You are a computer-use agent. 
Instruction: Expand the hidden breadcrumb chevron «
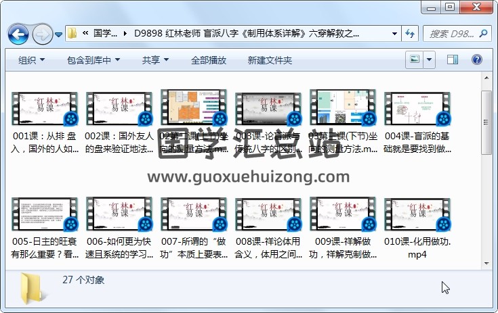tap(85, 33)
